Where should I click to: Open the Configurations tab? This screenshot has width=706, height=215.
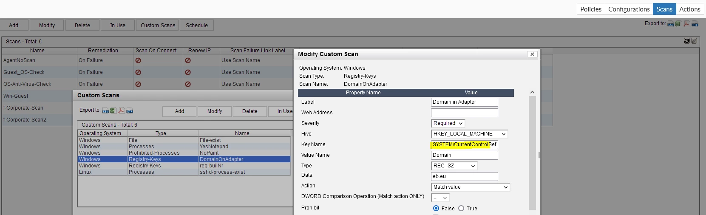coord(629,9)
